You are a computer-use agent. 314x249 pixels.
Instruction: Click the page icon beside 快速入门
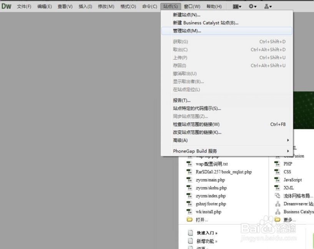[x=190, y=232]
